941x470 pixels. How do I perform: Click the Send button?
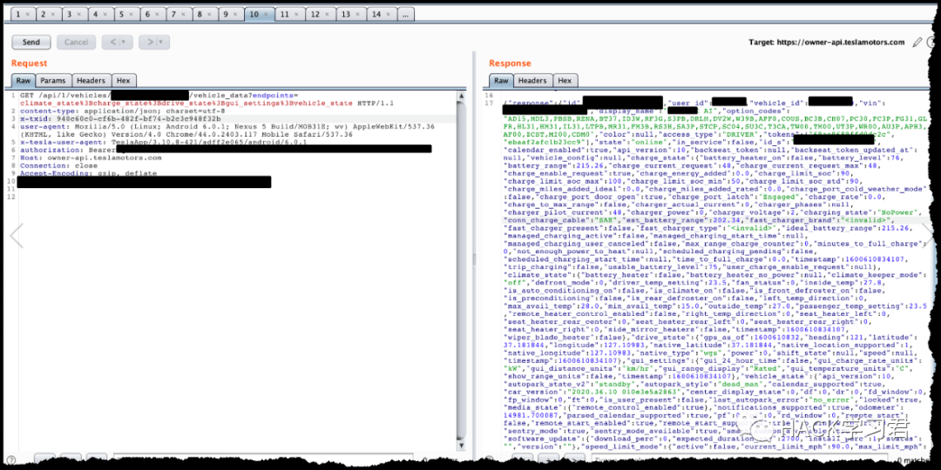[x=31, y=42]
